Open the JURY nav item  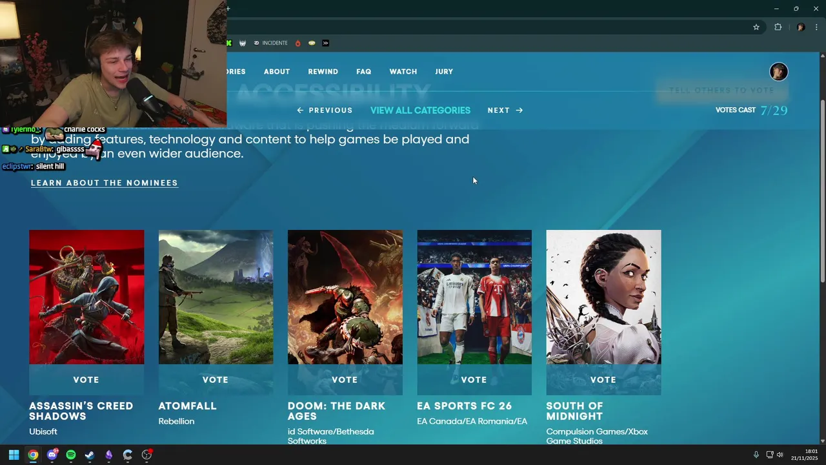[x=444, y=72]
